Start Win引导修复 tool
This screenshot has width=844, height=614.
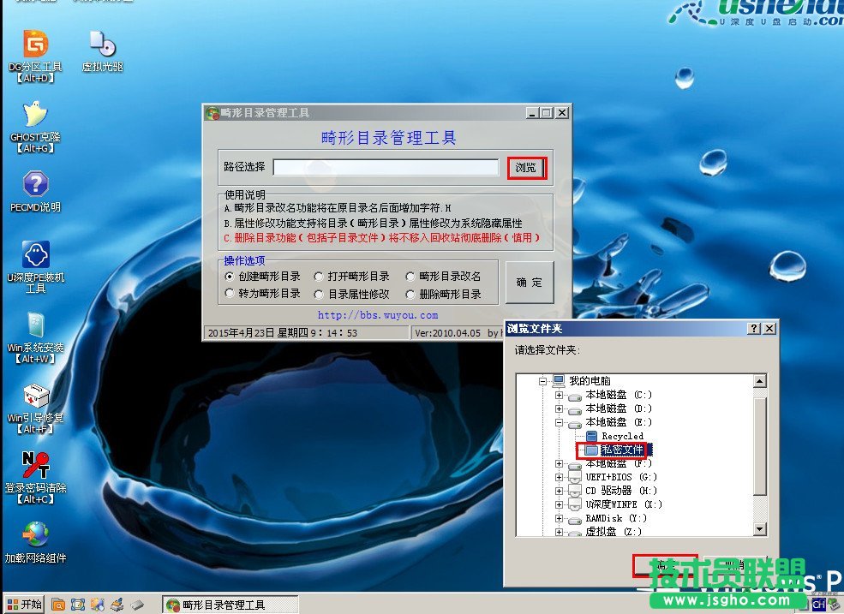(x=34, y=398)
